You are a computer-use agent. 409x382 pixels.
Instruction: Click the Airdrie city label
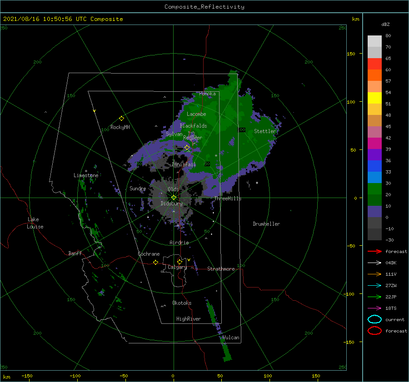point(179,243)
